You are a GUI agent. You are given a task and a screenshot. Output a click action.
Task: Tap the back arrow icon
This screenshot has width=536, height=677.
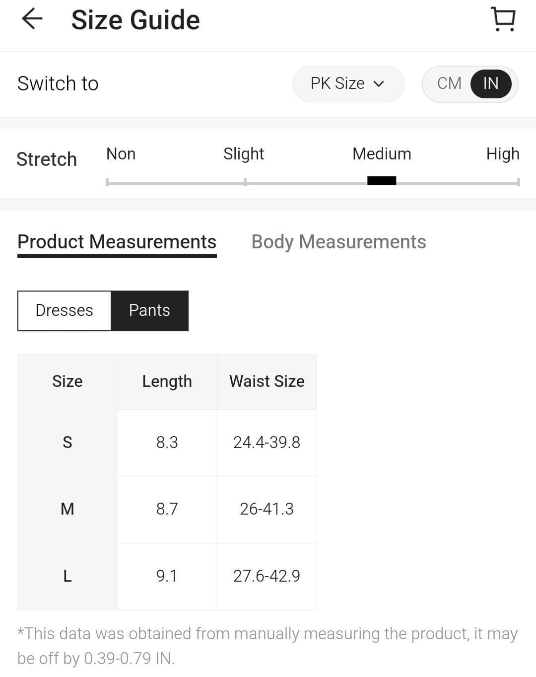point(32,19)
